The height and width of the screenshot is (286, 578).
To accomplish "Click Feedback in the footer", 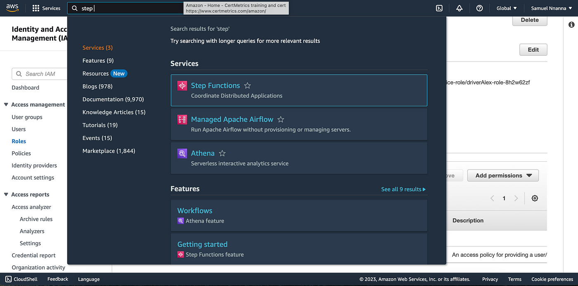I will tap(58, 279).
